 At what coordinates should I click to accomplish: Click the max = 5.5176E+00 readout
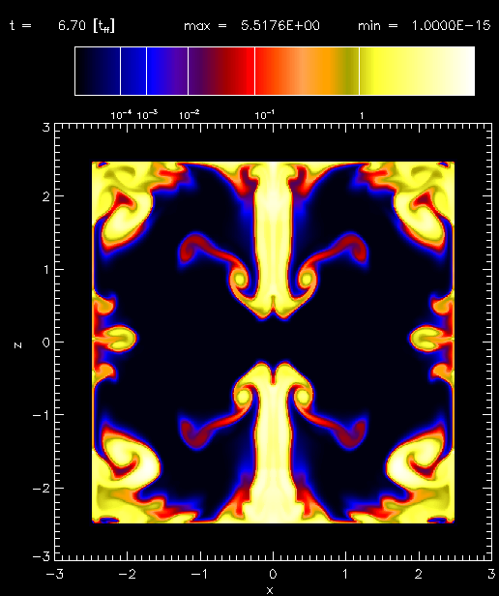(x=251, y=26)
